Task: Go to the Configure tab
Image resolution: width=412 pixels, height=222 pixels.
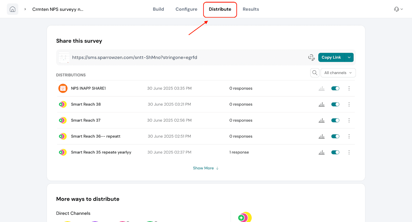Action: click(186, 9)
